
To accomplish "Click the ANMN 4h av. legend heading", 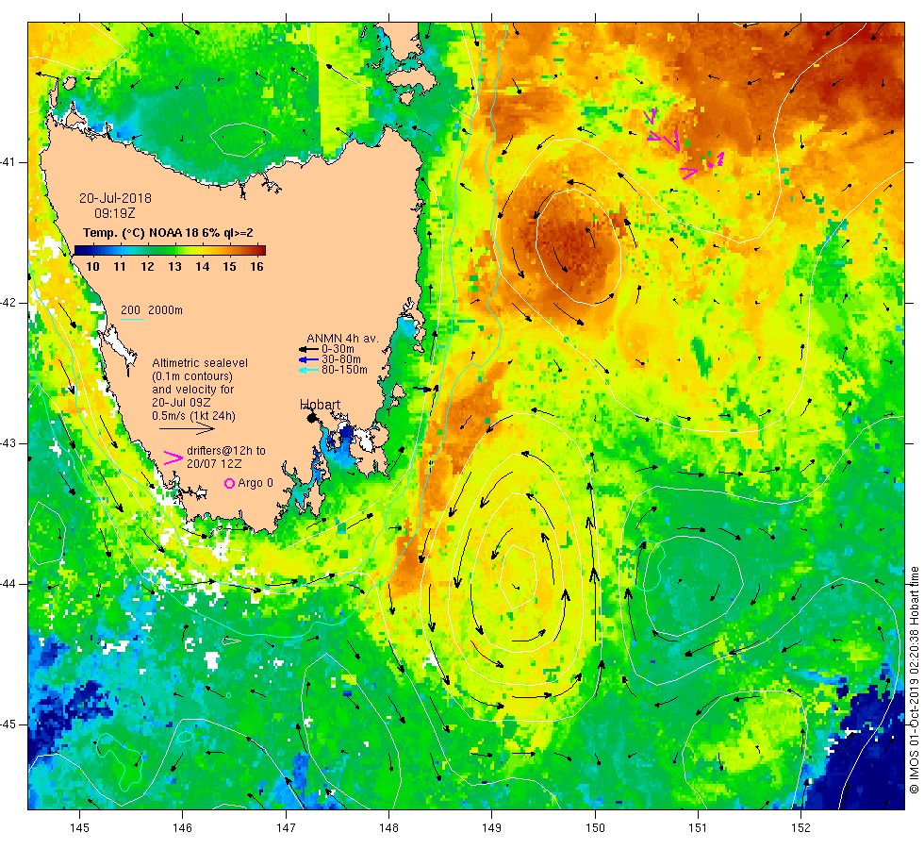I will [342, 339].
